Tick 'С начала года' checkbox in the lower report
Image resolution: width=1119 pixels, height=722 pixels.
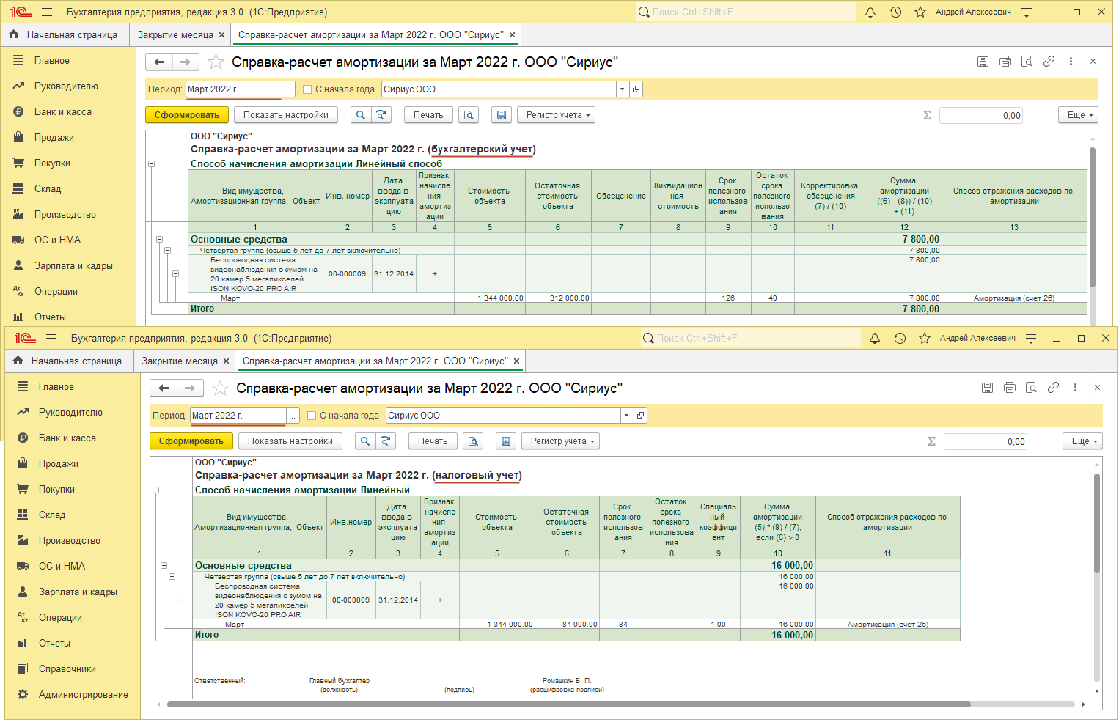click(312, 416)
